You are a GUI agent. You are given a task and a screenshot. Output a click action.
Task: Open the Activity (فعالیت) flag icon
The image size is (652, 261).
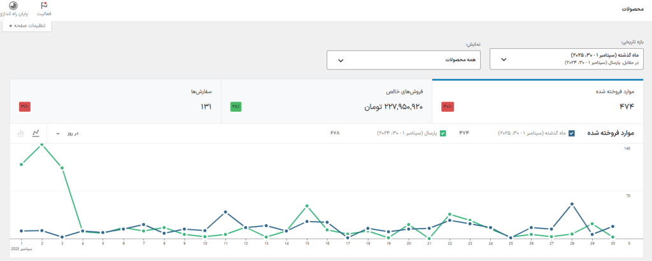(x=45, y=7)
